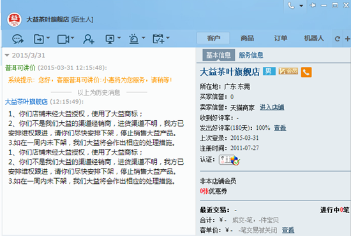Screen dimensions: 351x236
Task: Start a video call with camera icon
Action: point(63,39)
